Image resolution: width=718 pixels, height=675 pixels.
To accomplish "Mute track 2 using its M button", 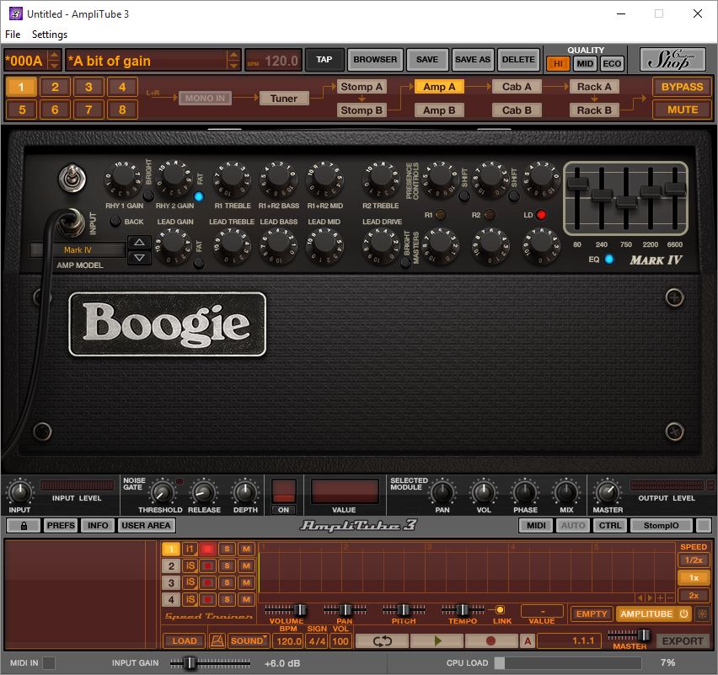I will (246, 565).
